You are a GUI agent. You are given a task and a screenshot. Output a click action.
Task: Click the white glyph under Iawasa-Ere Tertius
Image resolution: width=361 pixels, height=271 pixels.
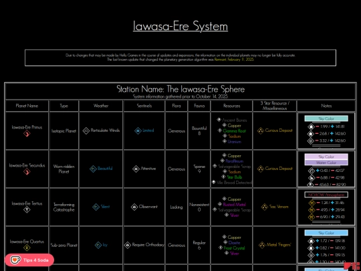coord(27,209)
